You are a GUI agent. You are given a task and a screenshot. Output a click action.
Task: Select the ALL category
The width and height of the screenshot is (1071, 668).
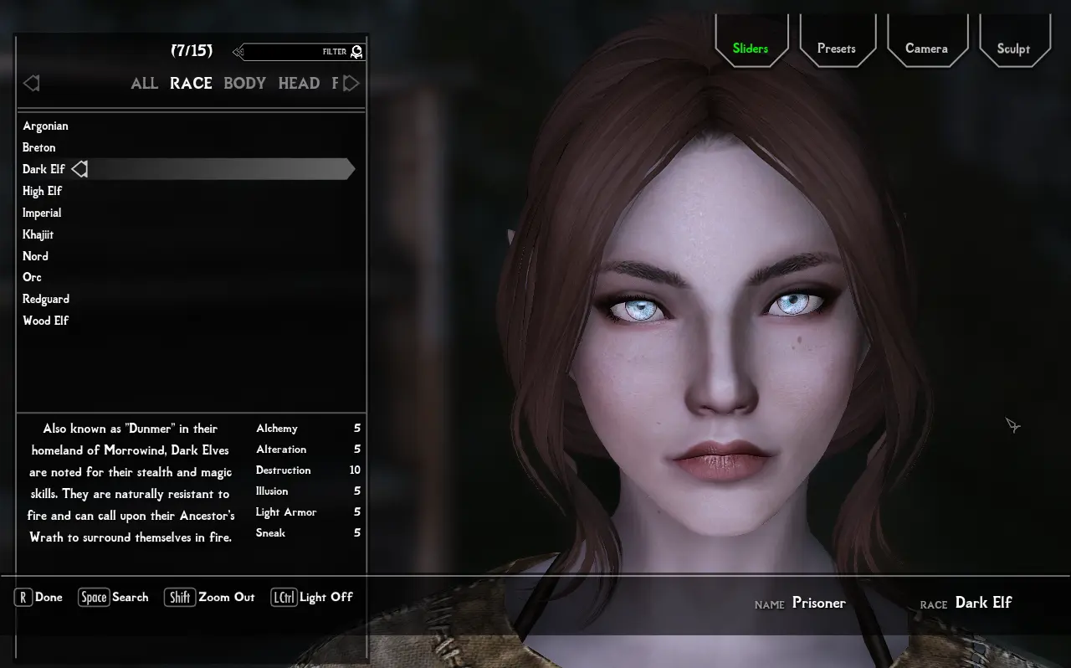[145, 83]
